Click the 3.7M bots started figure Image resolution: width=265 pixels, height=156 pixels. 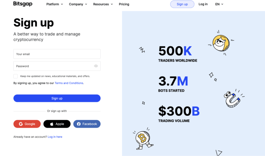tap(173, 81)
